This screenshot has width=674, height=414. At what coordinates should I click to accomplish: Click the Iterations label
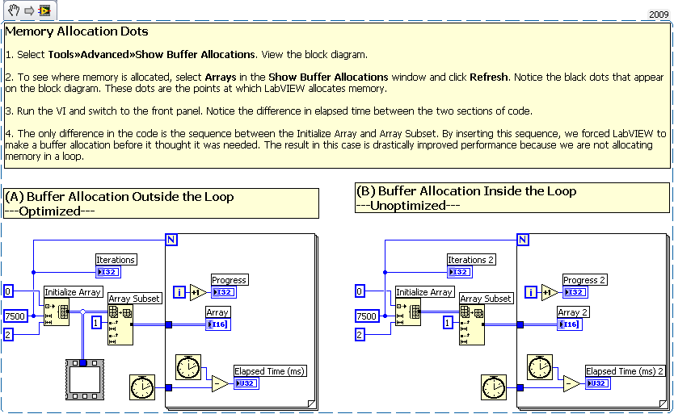point(116,260)
